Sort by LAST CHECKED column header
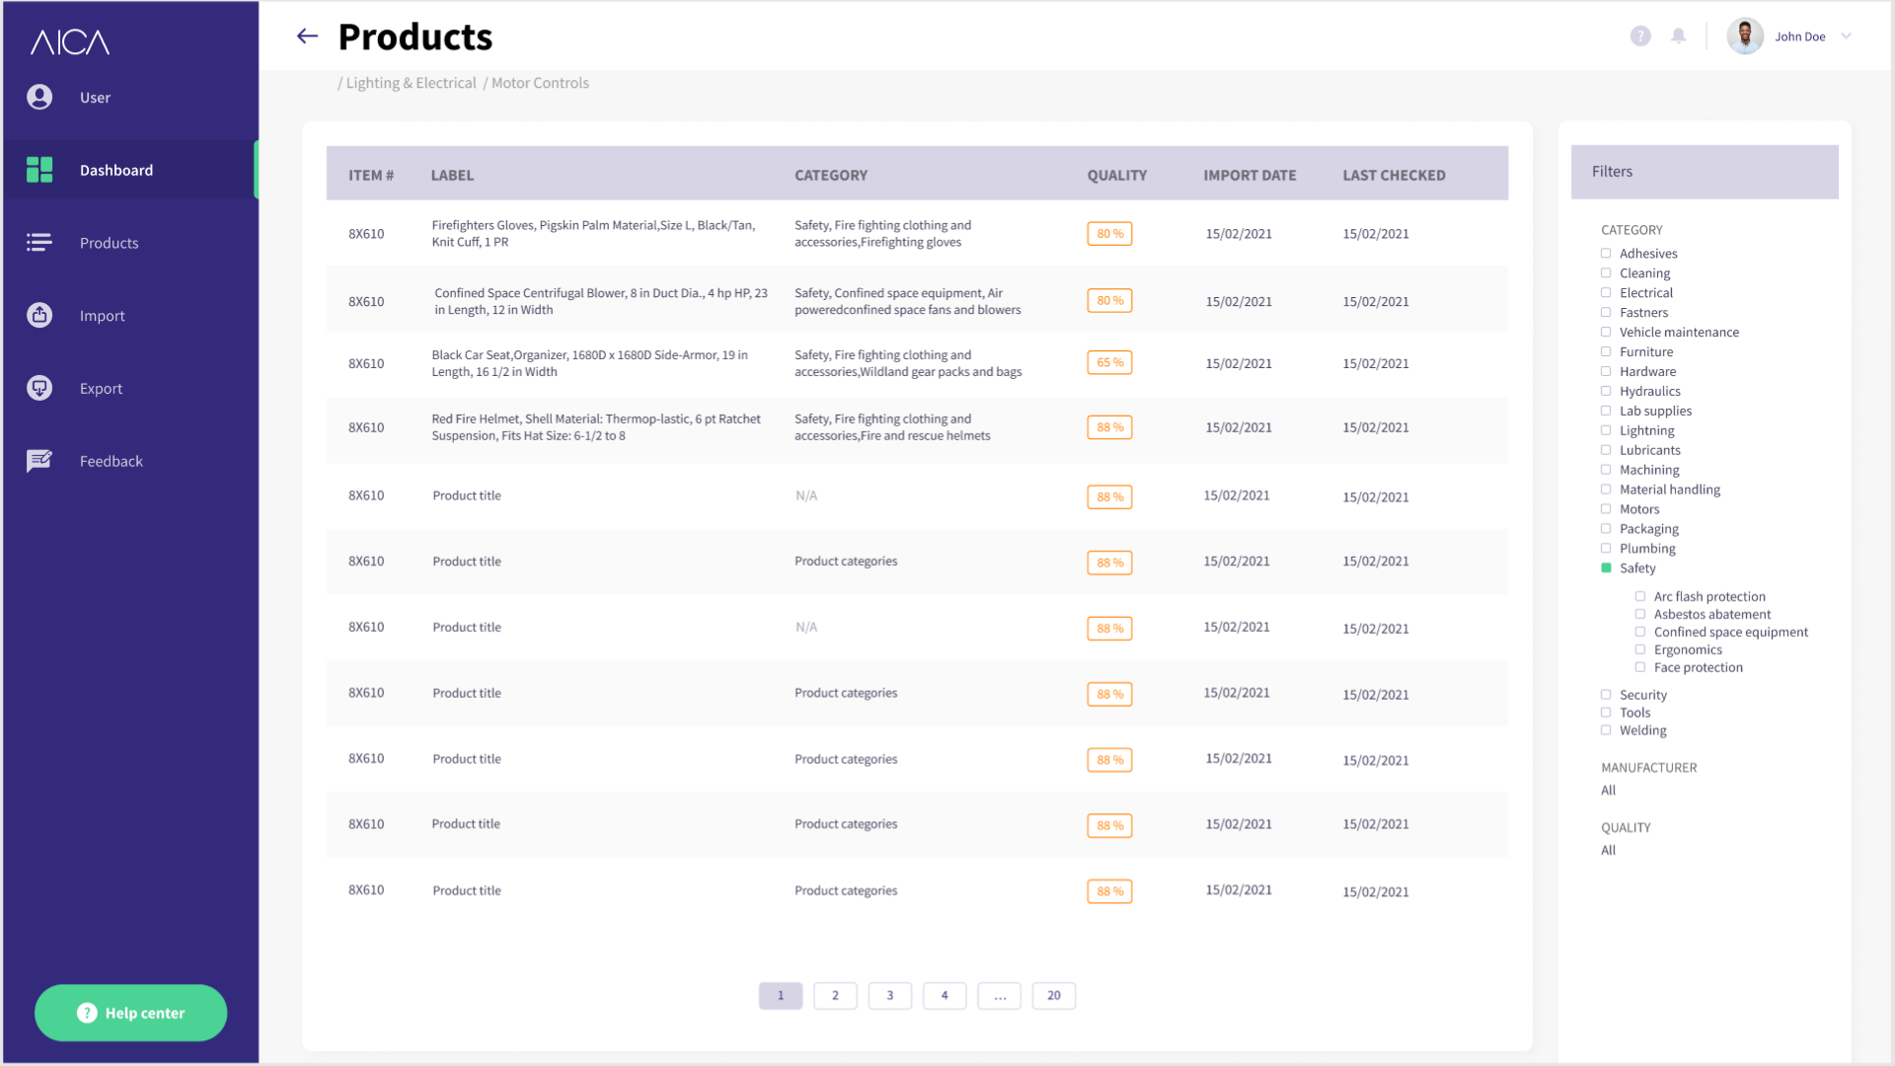This screenshot has width=1895, height=1066. coord(1394,175)
